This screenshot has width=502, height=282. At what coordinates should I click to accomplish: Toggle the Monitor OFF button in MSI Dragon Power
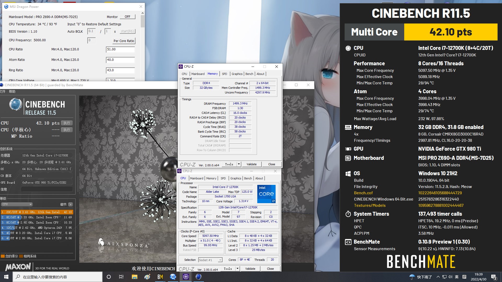click(127, 17)
